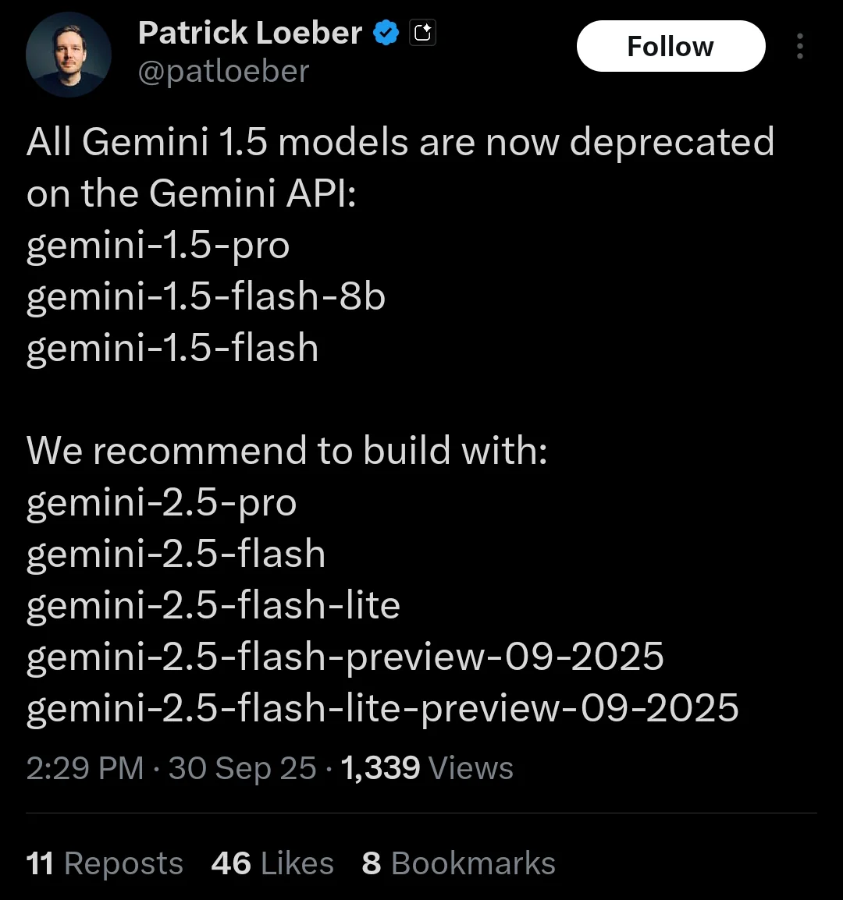The image size is (843, 900).
Task: Click the gemini-2.5-flash-preview-09-2025 line
Action: (345, 657)
